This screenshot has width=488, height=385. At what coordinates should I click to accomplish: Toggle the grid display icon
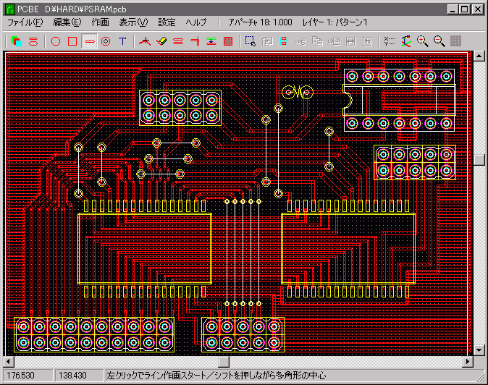point(455,41)
